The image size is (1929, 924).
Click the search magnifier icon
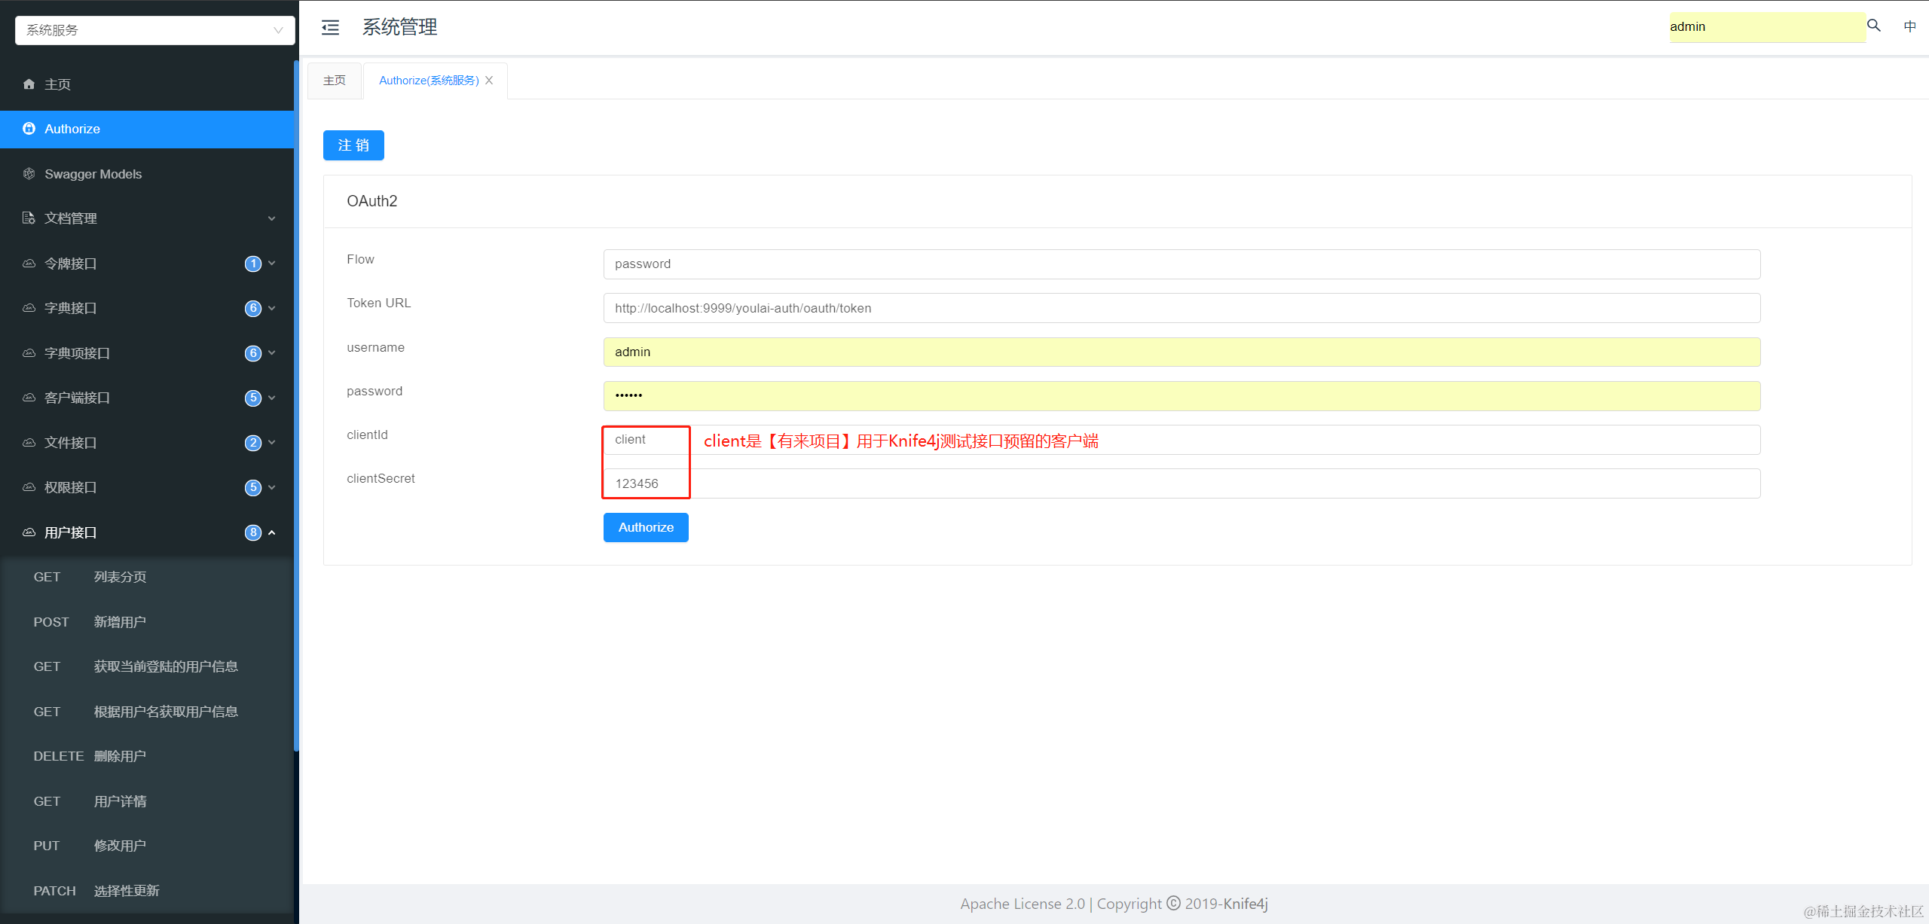click(1874, 26)
